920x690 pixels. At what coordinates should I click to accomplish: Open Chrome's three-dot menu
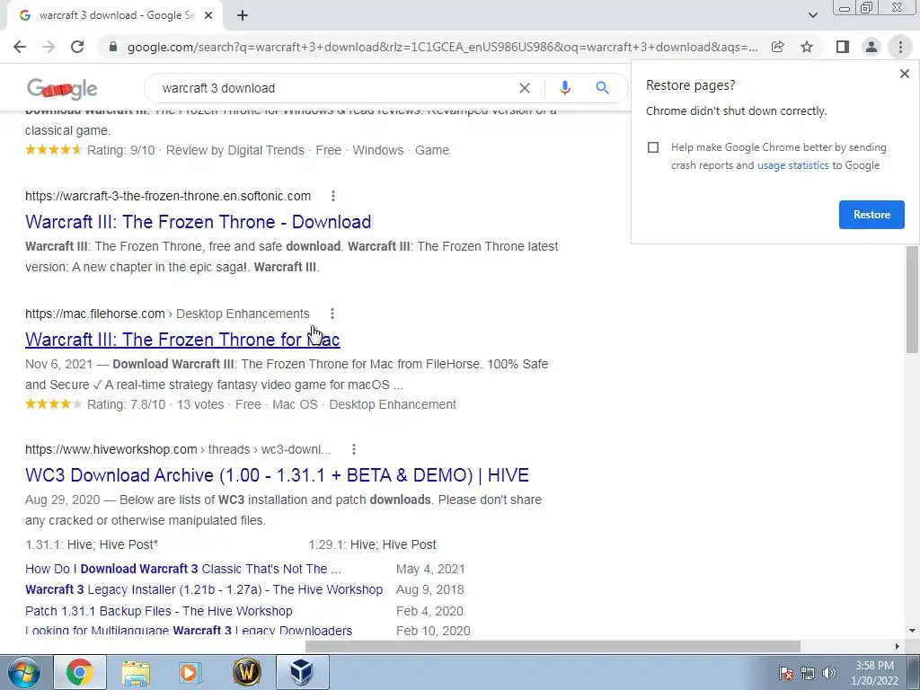[x=900, y=47]
